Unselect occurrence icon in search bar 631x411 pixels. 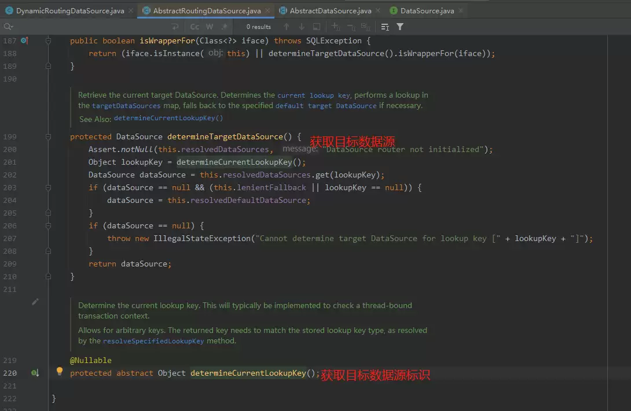351,27
